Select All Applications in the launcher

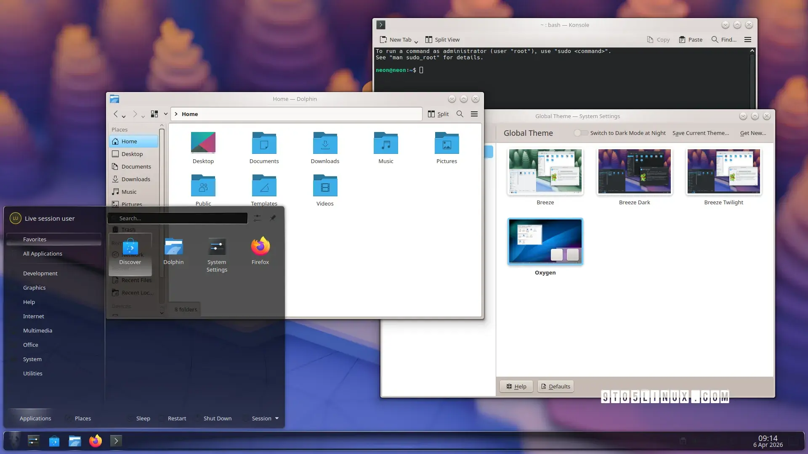click(43, 253)
